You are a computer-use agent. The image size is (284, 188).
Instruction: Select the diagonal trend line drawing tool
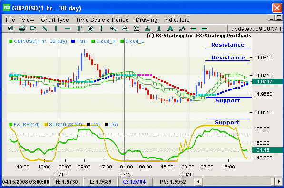coord(45,29)
